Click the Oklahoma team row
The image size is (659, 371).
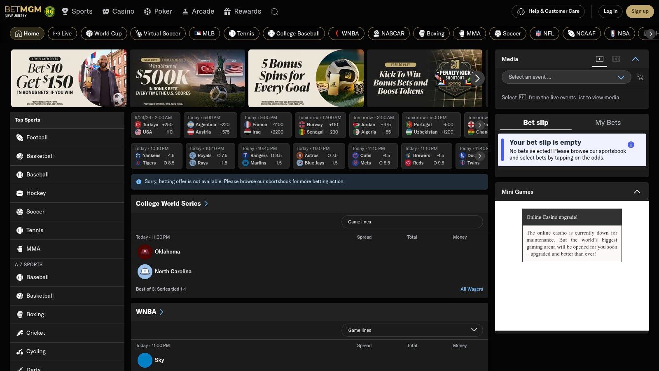(309, 251)
